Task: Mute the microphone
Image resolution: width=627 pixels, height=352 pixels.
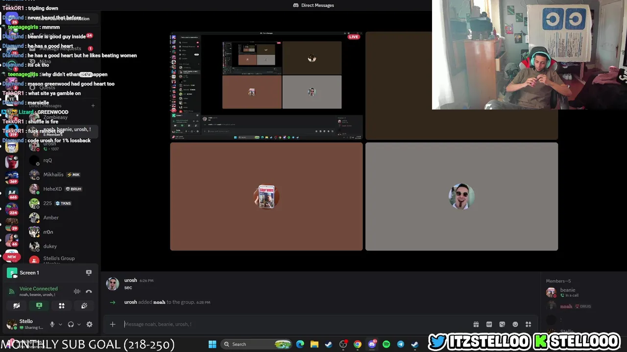Action: click(52, 324)
